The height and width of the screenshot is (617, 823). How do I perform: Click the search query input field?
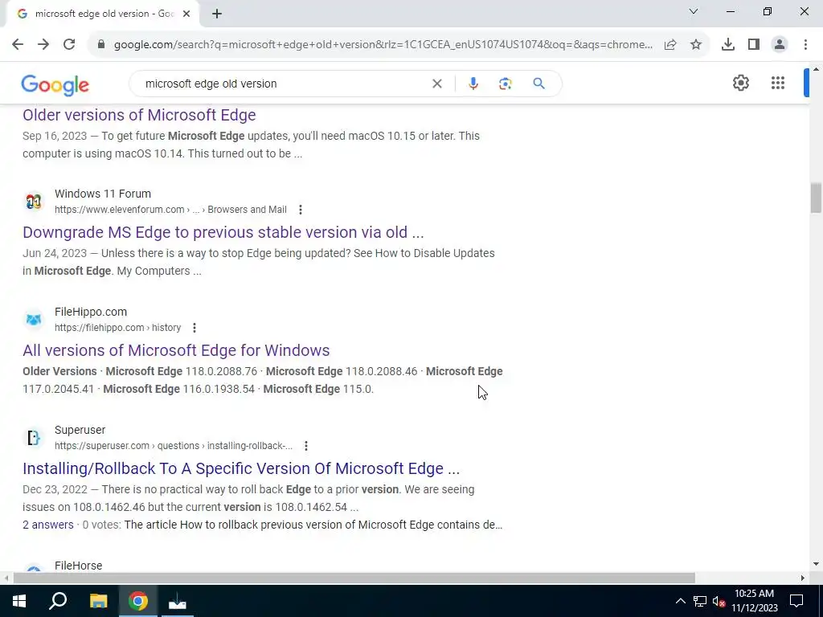284,84
